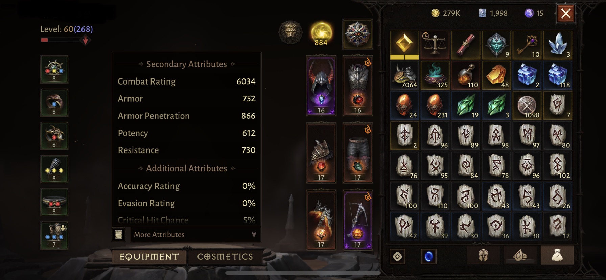Switch to the Cosmetics tab

pyautogui.click(x=225, y=257)
